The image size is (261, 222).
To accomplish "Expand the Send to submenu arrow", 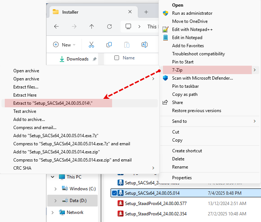I will pos(255,121).
